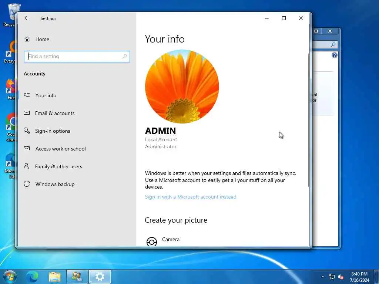Screen dimensions: 379x284
Task: Click the help question mark in background window
Action: pyautogui.click(x=334, y=55)
